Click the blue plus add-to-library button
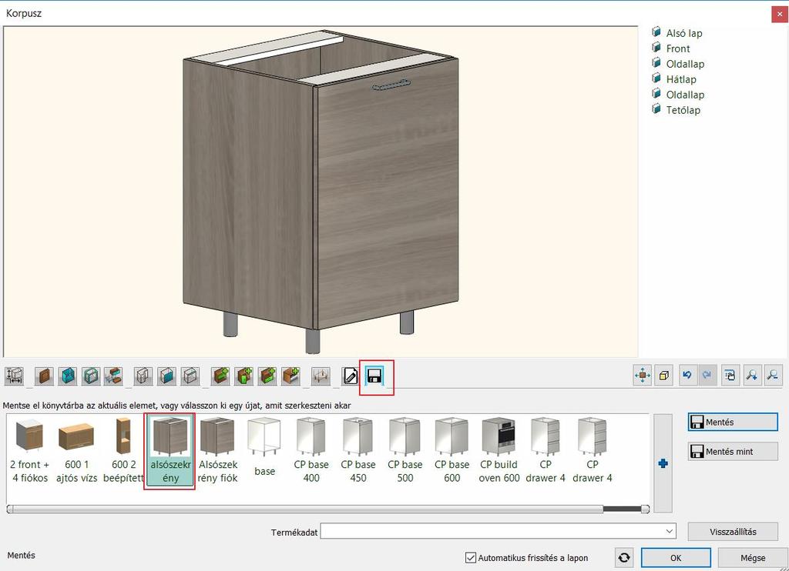 (x=663, y=463)
